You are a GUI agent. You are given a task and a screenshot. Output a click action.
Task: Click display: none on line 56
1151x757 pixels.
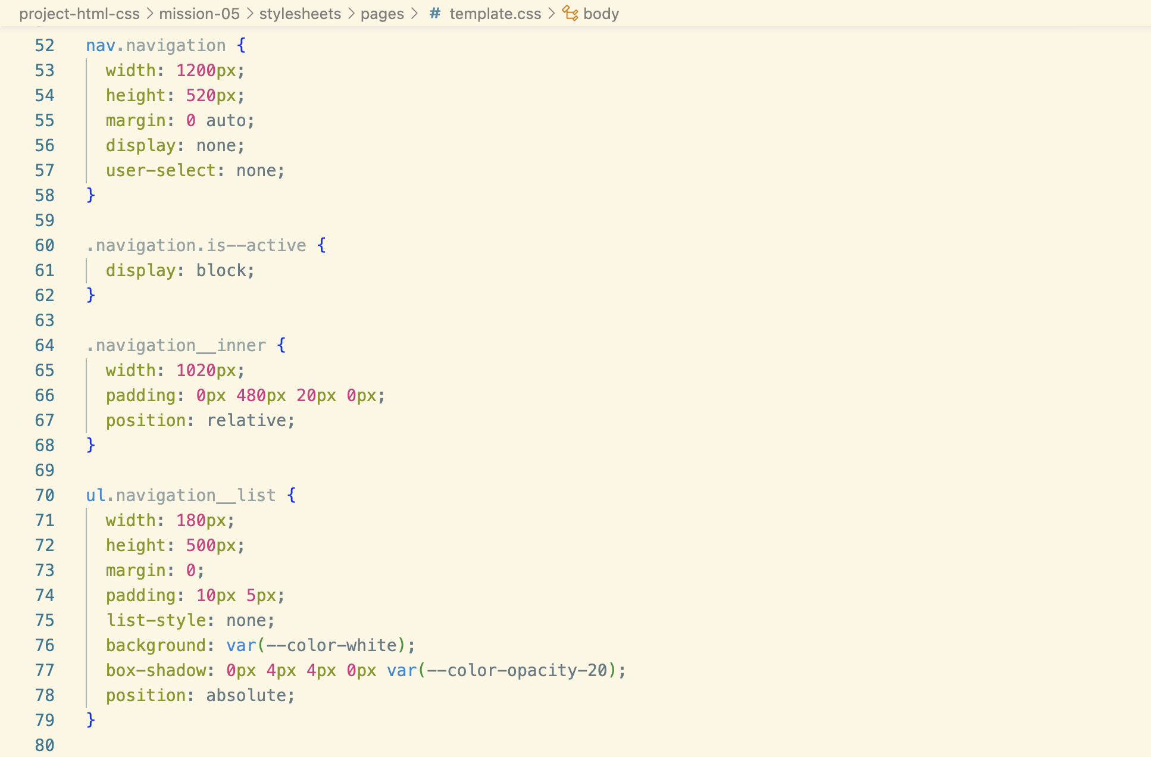174,145
